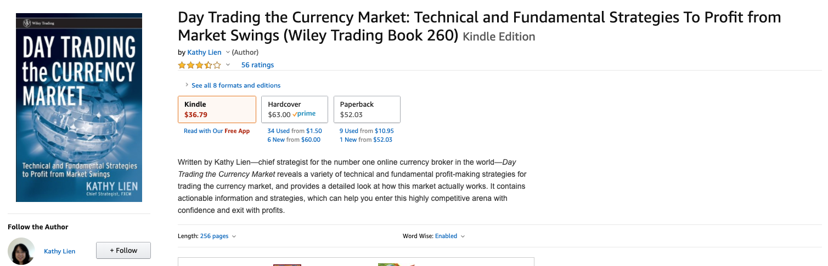Click Kathy Lien's author profile photo
The height and width of the screenshot is (266, 828).
pos(21,251)
